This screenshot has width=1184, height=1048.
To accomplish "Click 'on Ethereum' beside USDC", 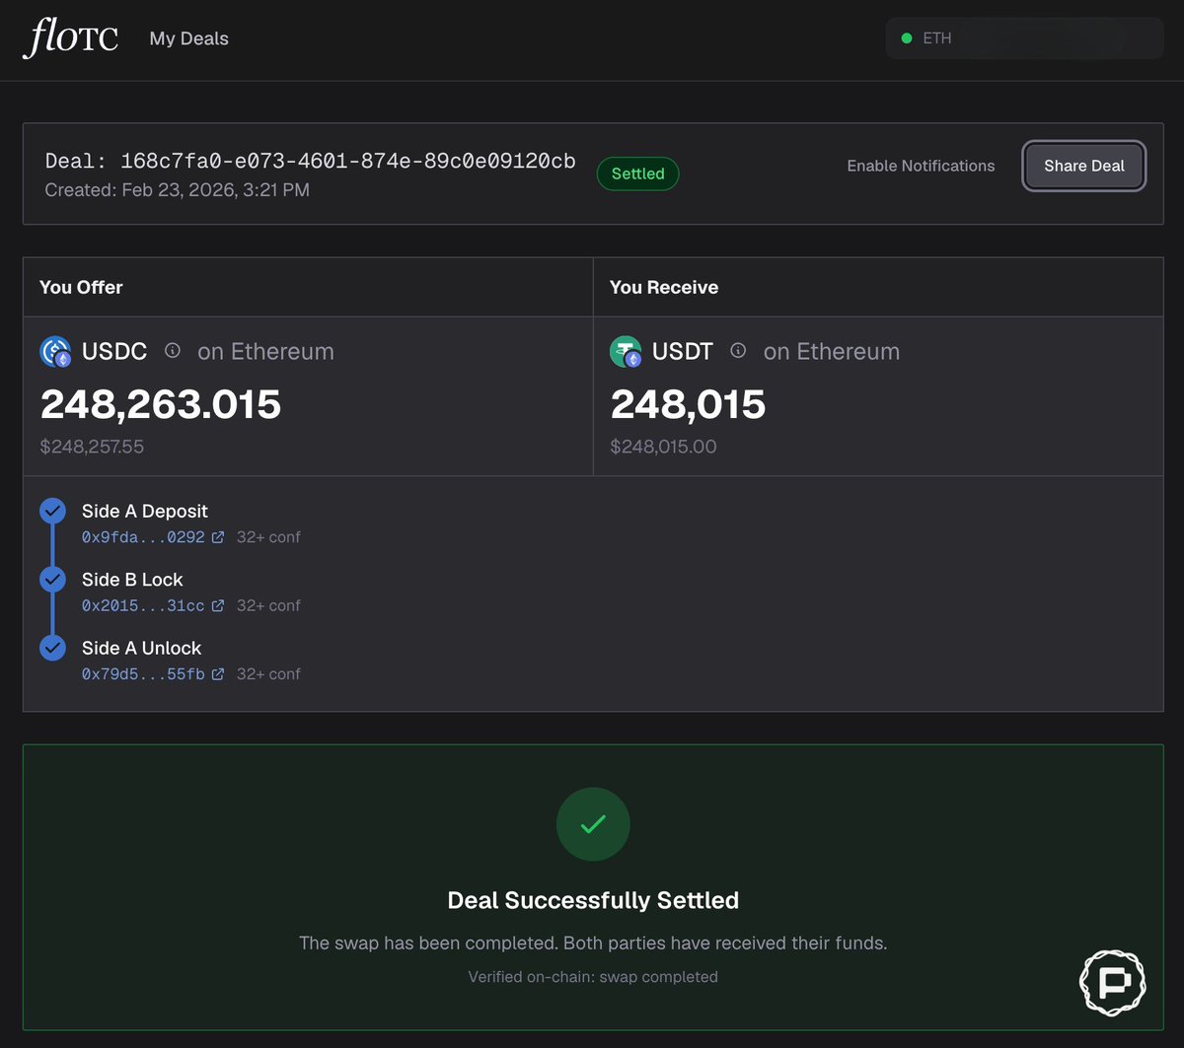I will tap(265, 351).
